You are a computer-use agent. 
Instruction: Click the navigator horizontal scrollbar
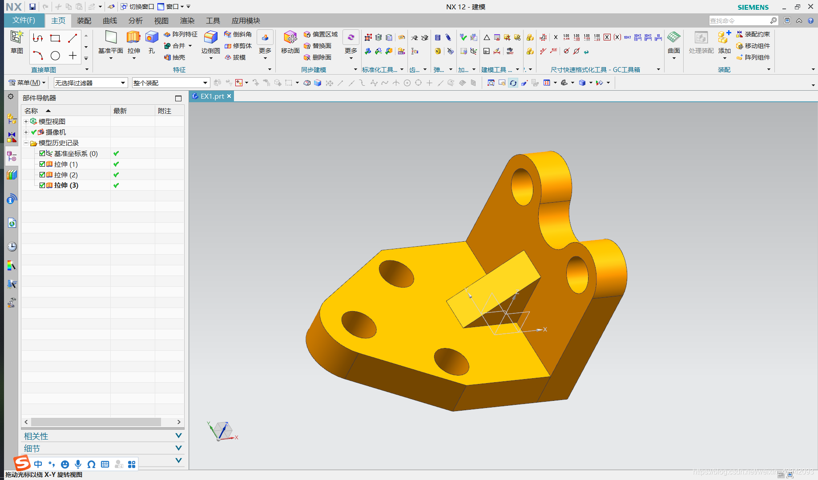96,422
